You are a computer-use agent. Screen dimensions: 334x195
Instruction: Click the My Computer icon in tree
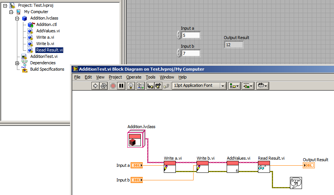(x=18, y=12)
